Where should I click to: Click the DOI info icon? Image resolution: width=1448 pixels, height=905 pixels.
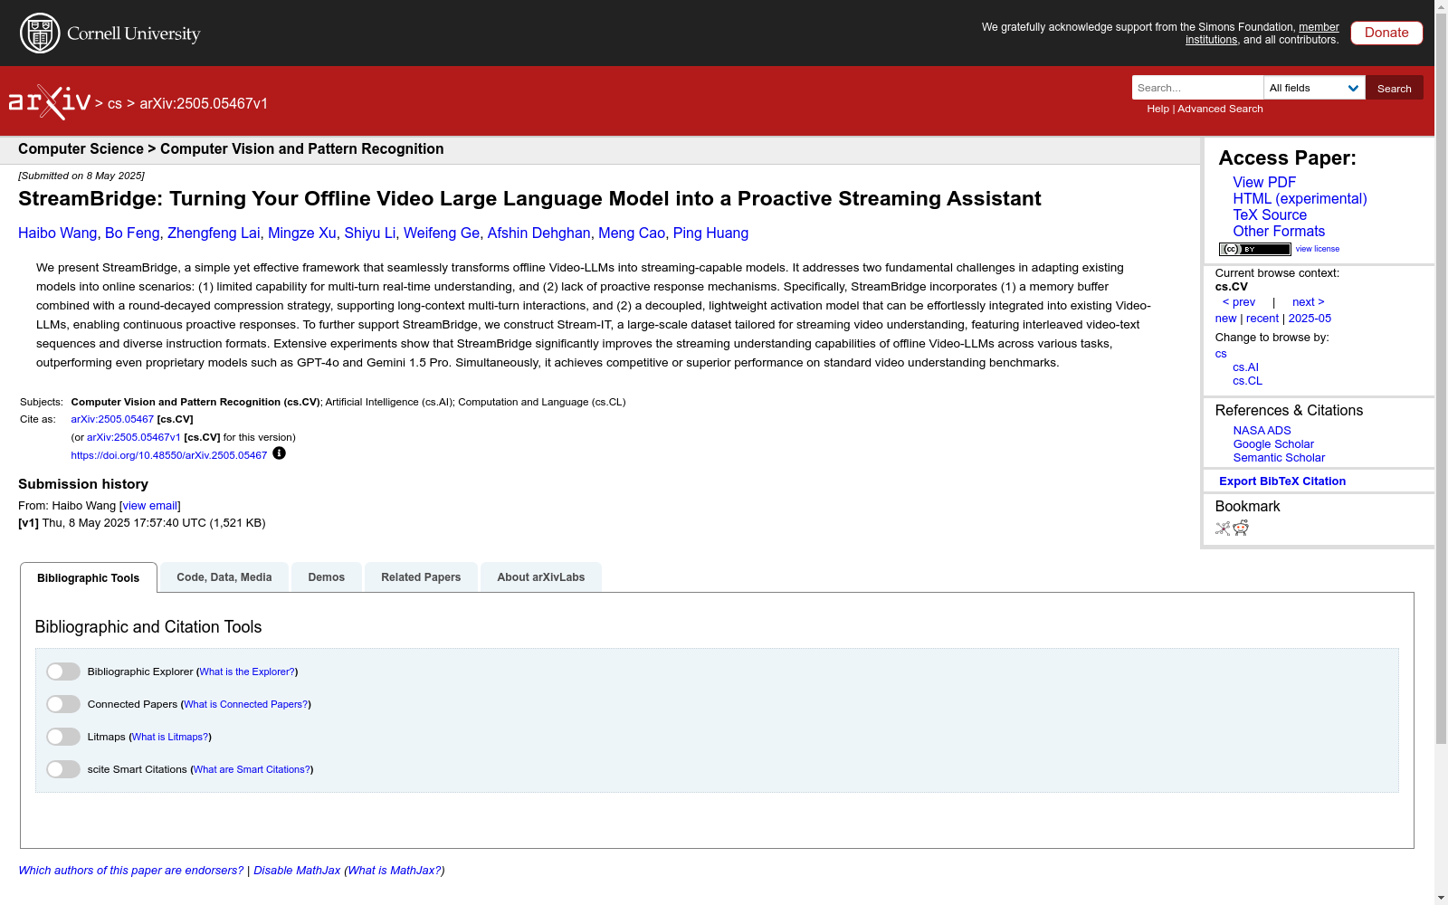[279, 453]
